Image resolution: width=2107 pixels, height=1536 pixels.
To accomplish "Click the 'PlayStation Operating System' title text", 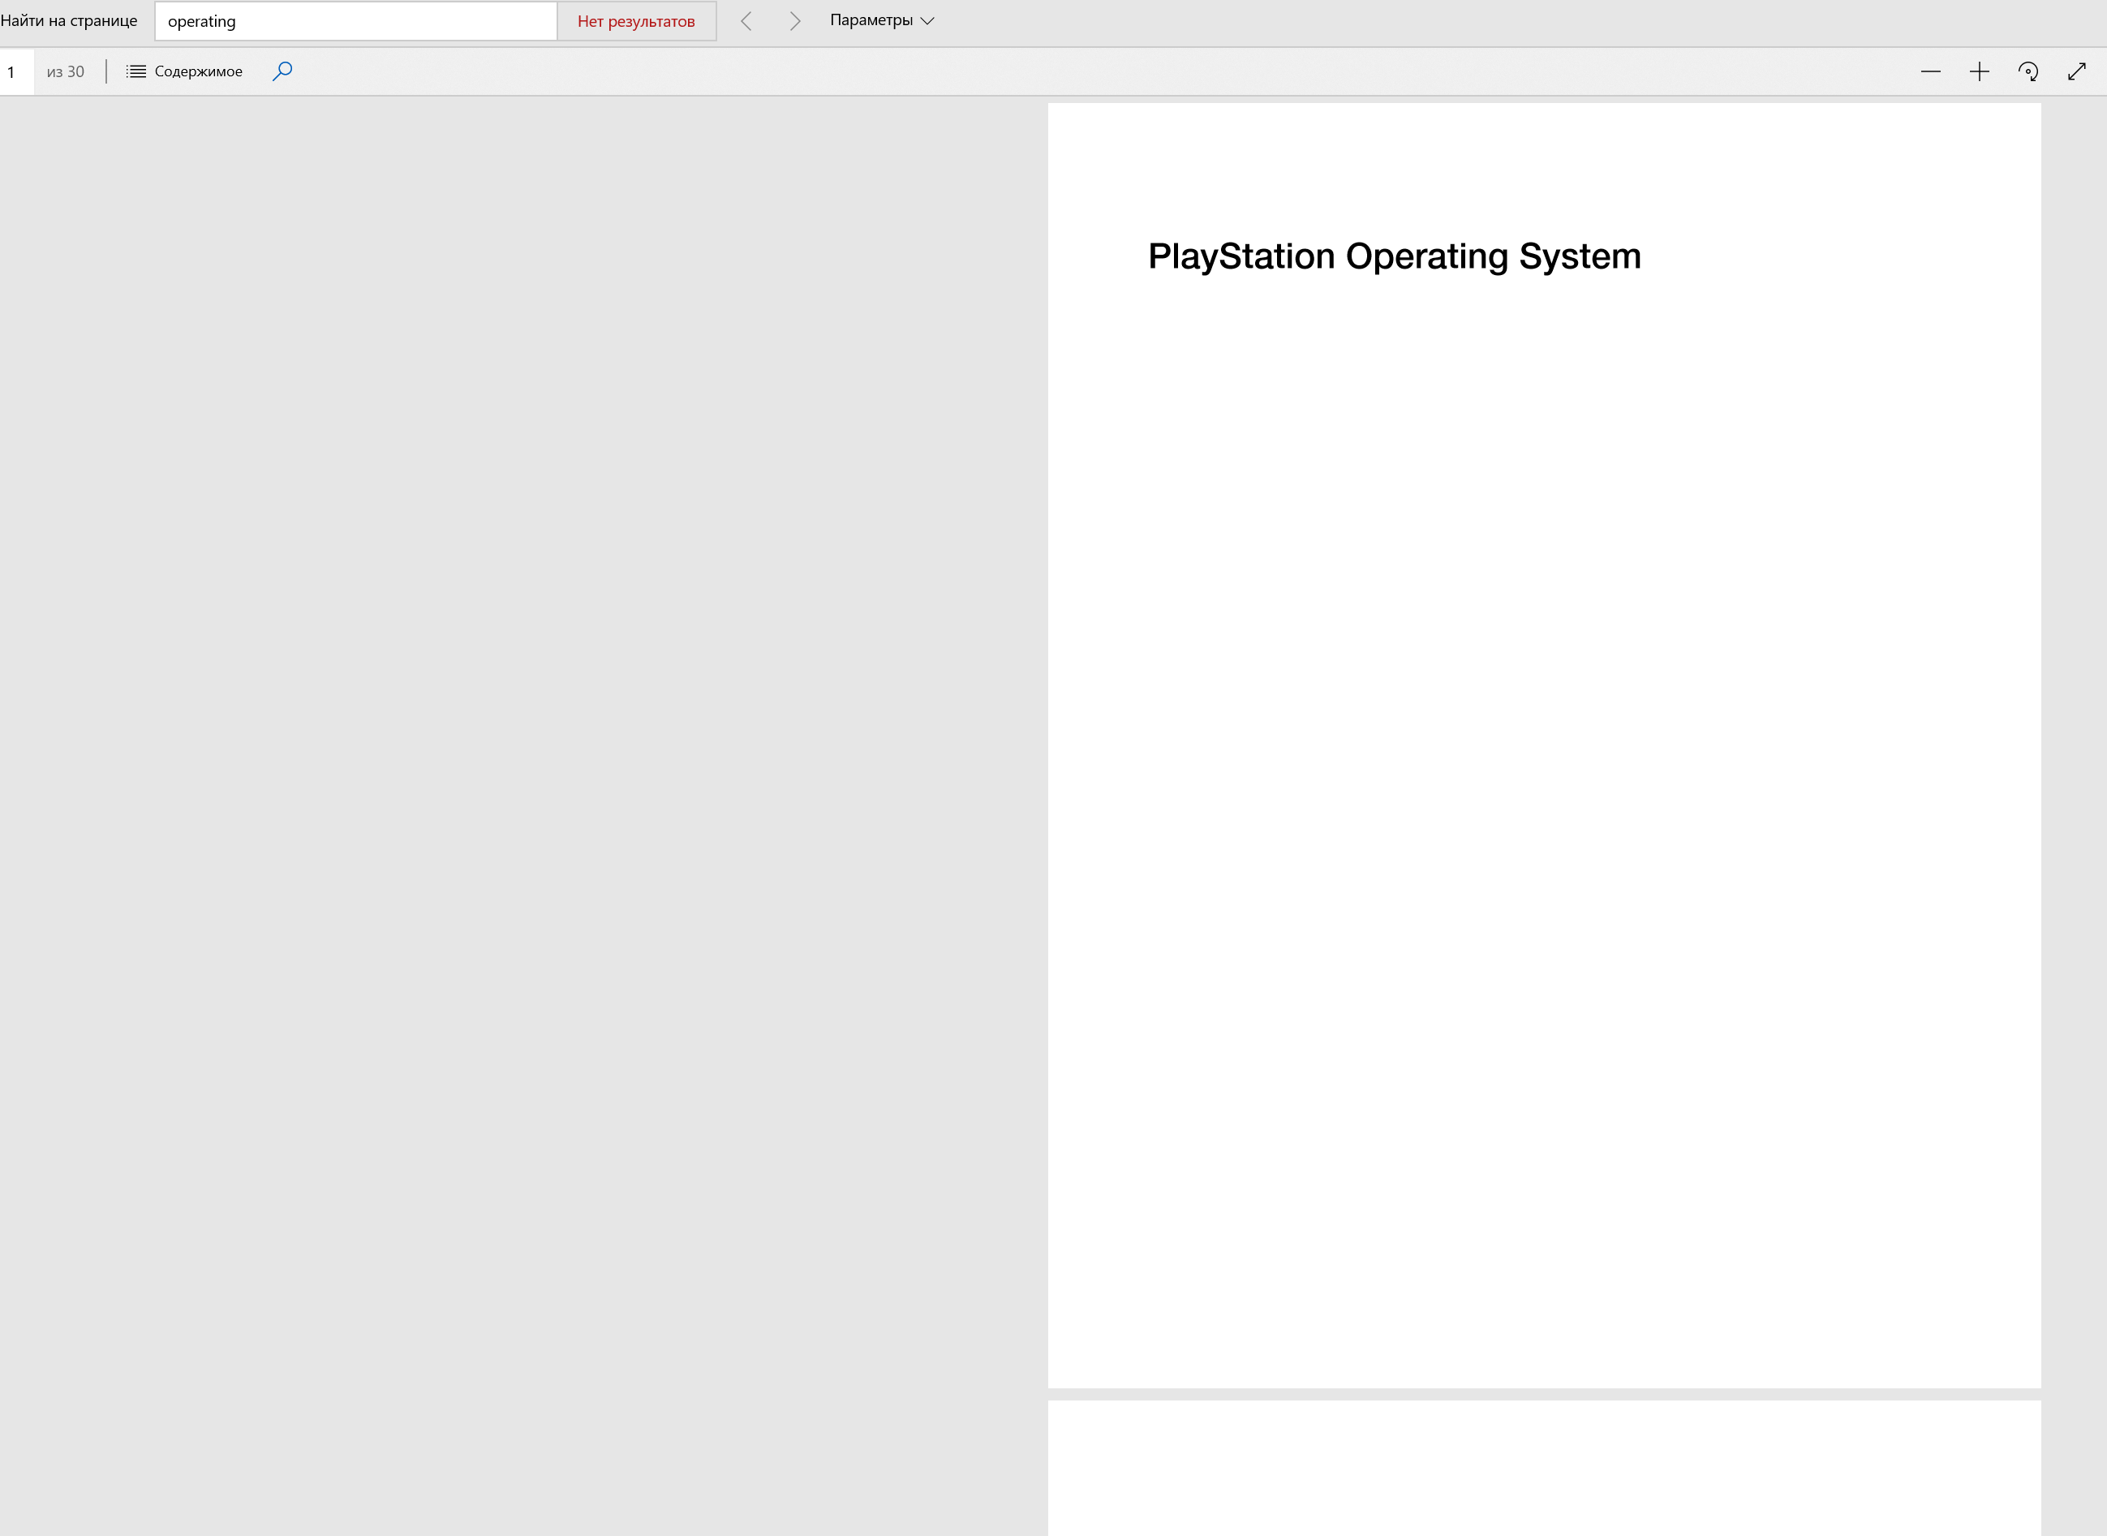I will [x=1394, y=256].
